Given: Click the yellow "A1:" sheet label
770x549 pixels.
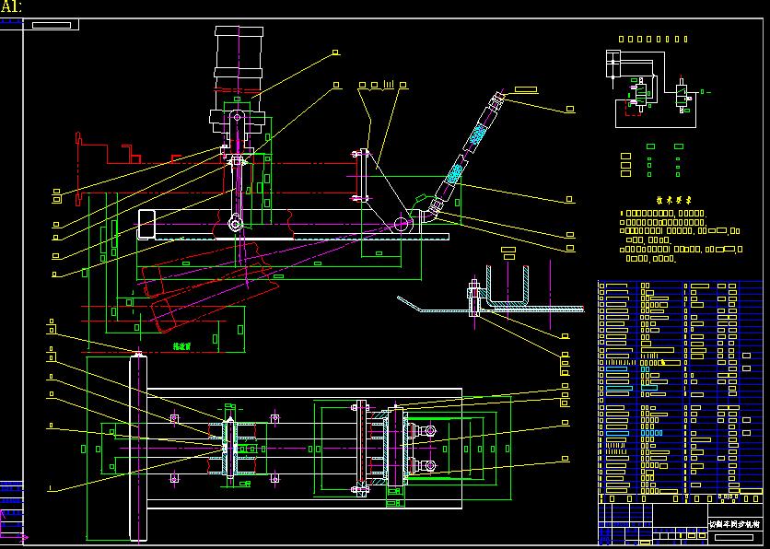Looking at the screenshot, I should coord(11,6).
